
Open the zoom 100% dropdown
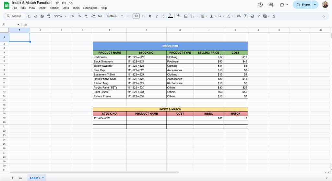[60, 16]
